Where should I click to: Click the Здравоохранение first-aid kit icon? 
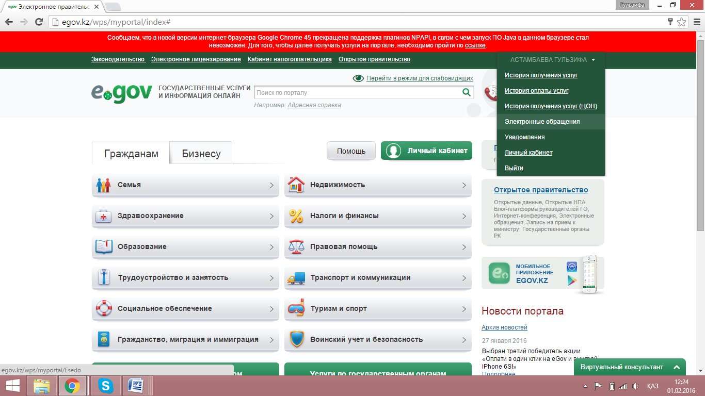point(104,216)
